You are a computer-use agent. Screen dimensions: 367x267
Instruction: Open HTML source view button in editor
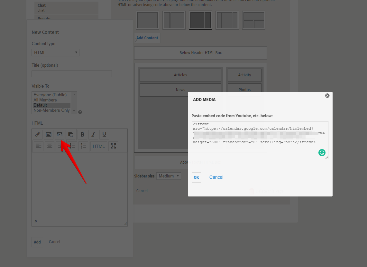point(98,146)
